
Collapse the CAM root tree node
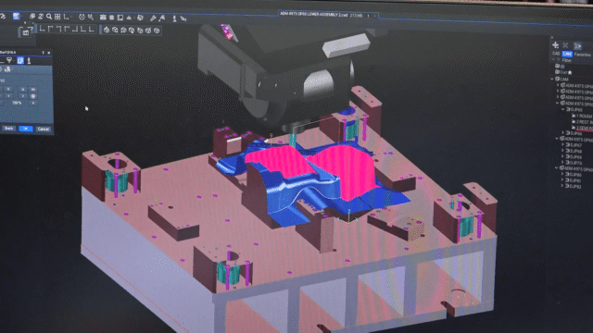coord(552,79)
